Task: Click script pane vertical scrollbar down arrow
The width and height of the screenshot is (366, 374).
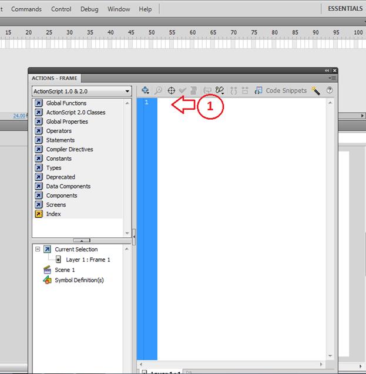Action: pyautogui.click(x=330, y=356)
